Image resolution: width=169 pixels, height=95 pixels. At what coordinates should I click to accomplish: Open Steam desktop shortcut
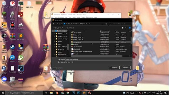click(12, 47)
